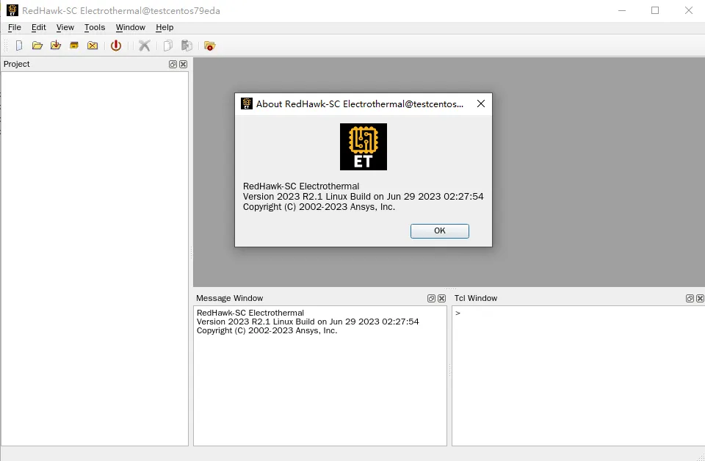The height and width of the screenshot is (461, 705).
Task: Close the Project panel
Action: coord(183,65)
